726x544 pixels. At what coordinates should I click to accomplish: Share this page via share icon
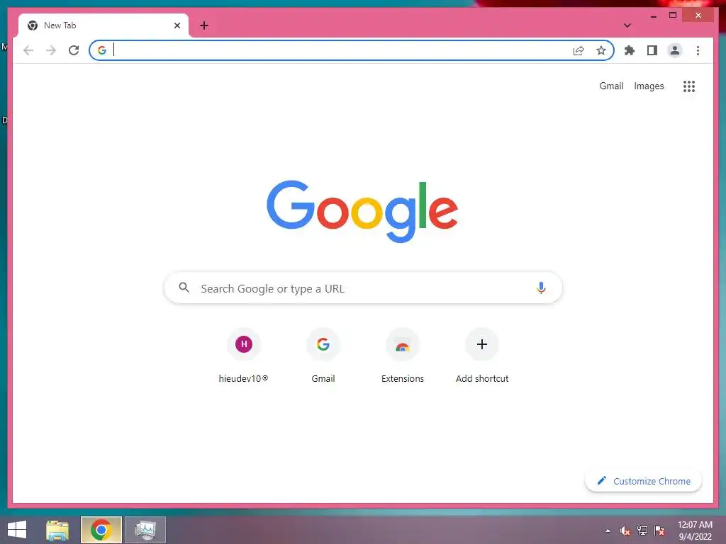579,50
